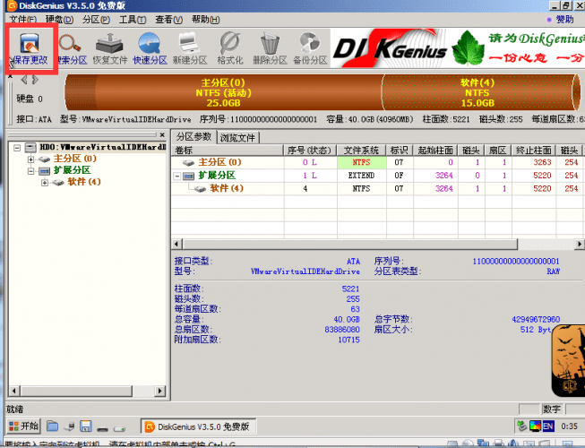The image size is (585, 448).
Task: Launch Quick Partition (快速分区) tool
Action: point(150,49)
